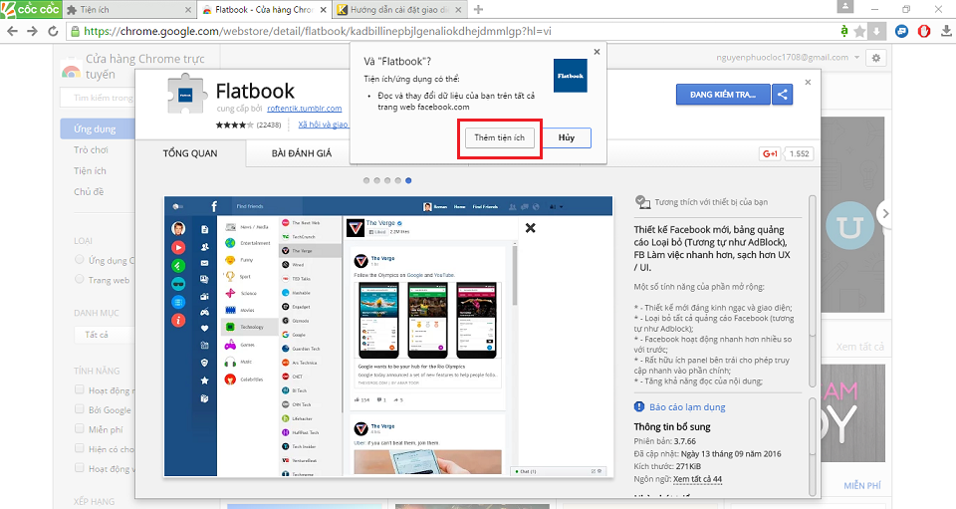Viewport: 956px width, 509px height.
Task: Click the Flatbook puzzle-piece extension icon
Action: (x=187, y=94)
